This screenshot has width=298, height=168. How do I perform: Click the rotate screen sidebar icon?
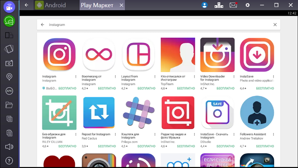point(9,49)
